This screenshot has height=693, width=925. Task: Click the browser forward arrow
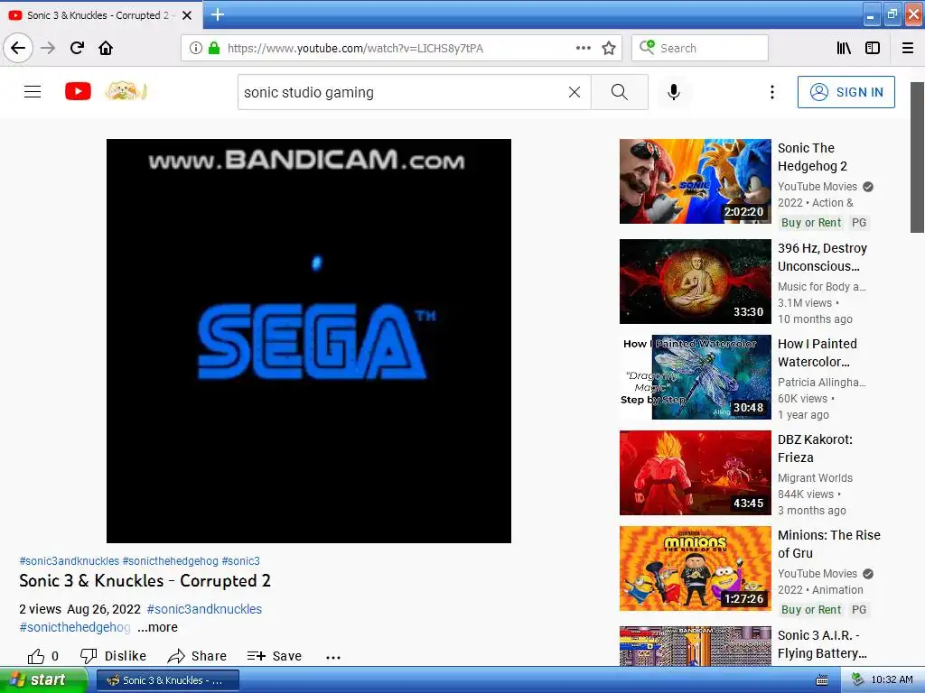coord(48,48)
